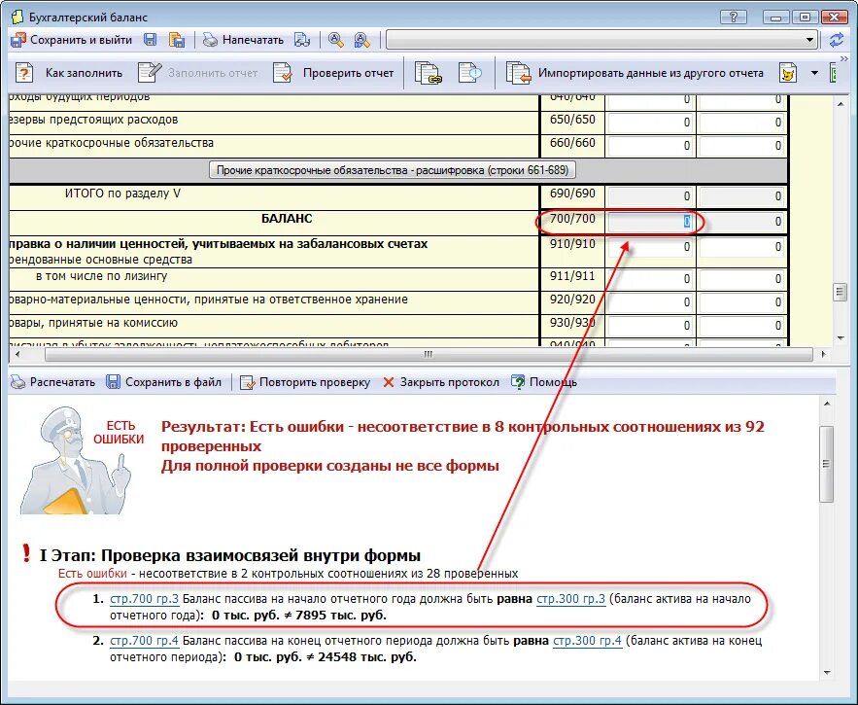Click the first value cell of row 910/910
The image size is (858, 705).
650,247
